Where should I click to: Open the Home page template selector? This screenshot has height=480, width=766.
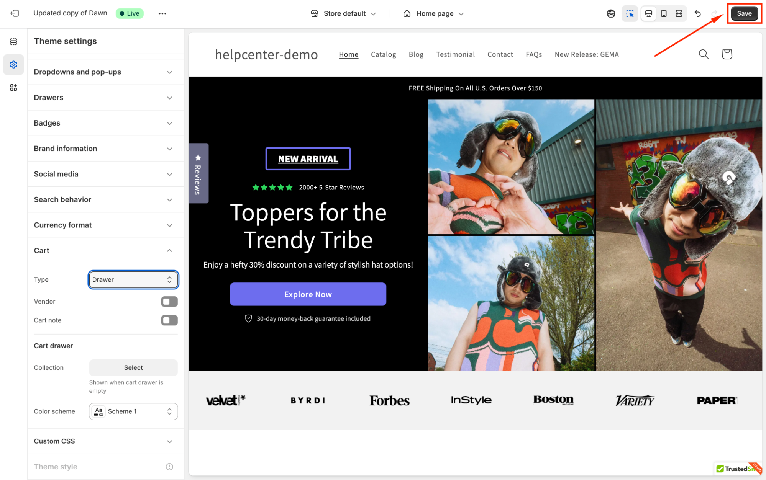(x=433, y=13)
